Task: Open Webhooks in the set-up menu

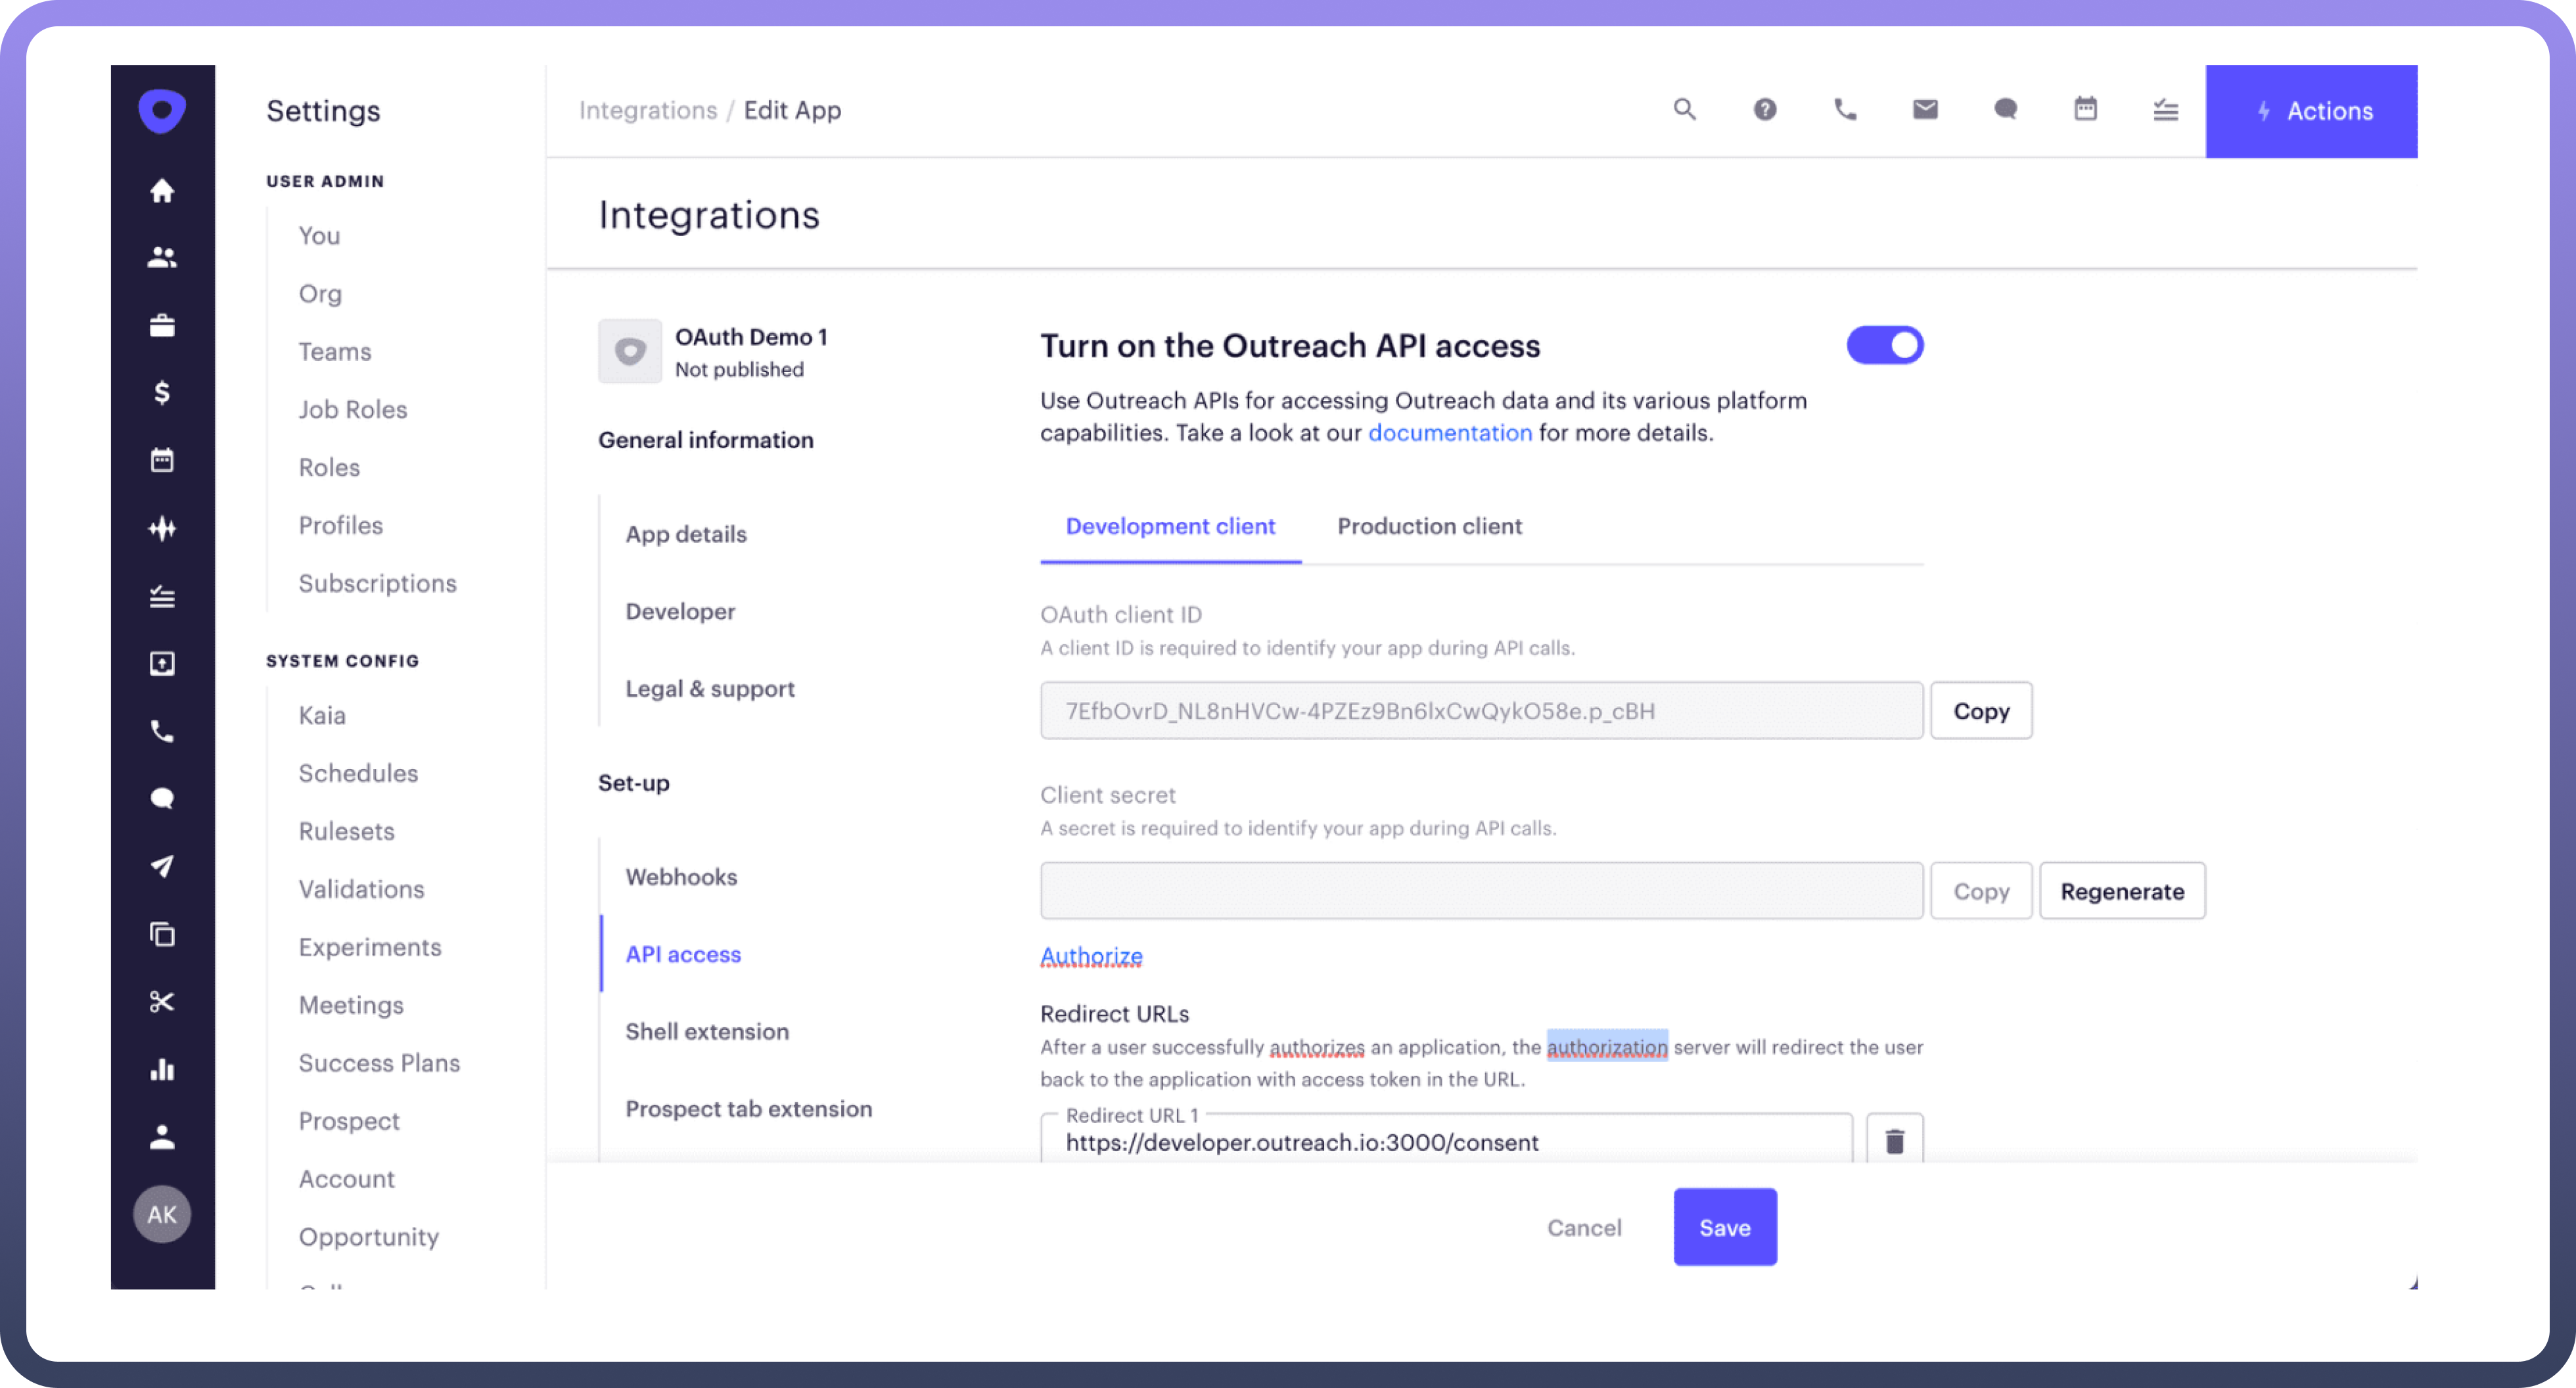Action: (x=681, y=877)
